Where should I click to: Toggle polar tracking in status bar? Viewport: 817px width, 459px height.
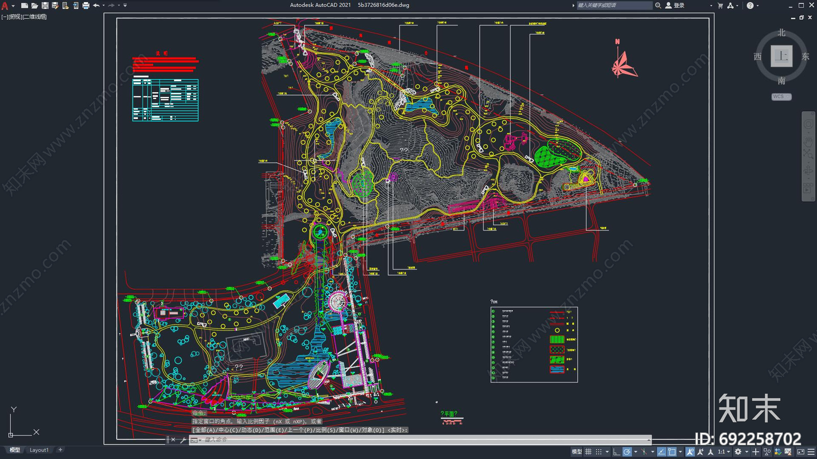(627, 452)
